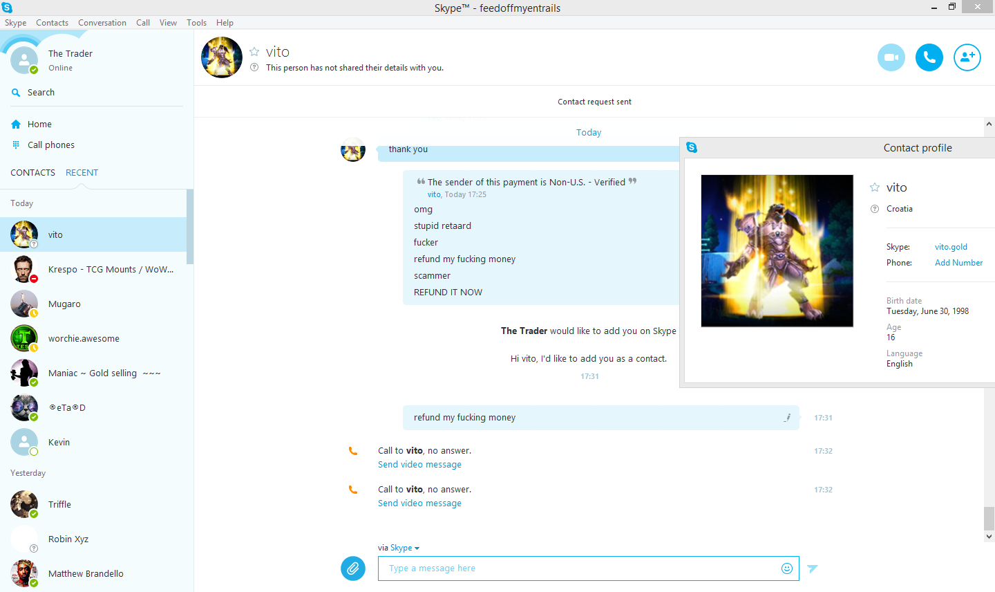995x592 pixels.
Task: Open the View menu
Action: click(x=168, y=23)
